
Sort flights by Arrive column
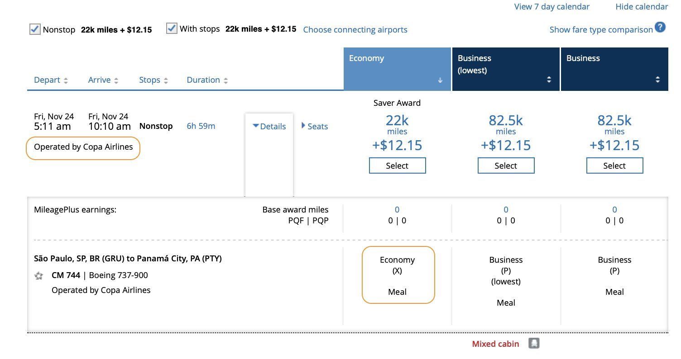pyautogui.click(x=103, y=80)
